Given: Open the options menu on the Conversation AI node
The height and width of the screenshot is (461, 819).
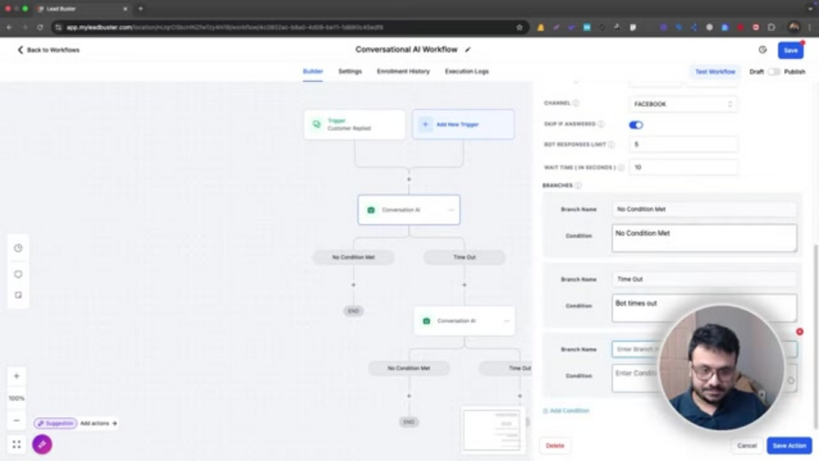Looking at the screenshot, I should point(452,210).
